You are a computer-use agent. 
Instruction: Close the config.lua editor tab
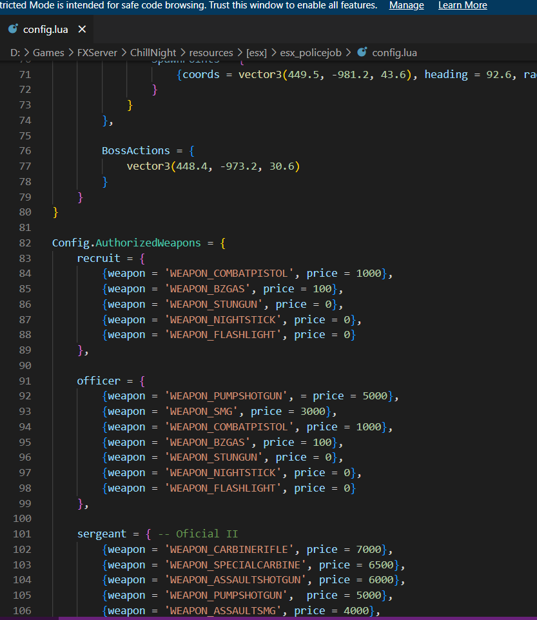click(x=81, y=30)
